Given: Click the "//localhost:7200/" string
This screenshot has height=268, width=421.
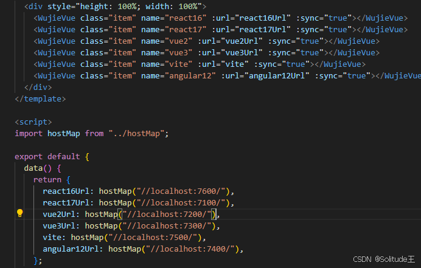Looking at the screenshot, I should click(x=167, y=214).
